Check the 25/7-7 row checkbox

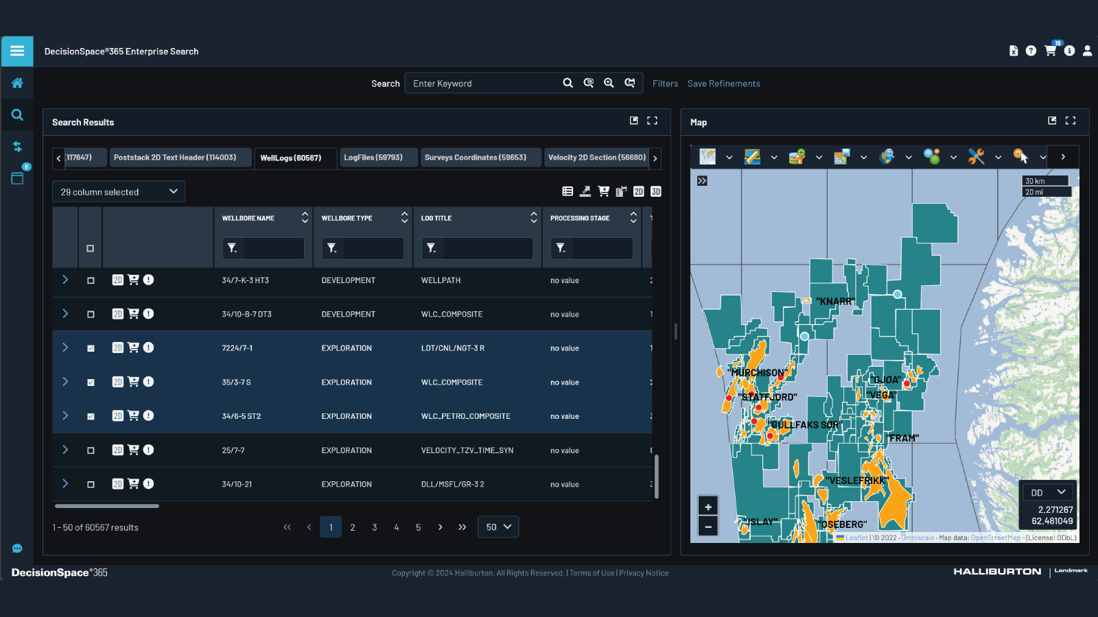91,450
